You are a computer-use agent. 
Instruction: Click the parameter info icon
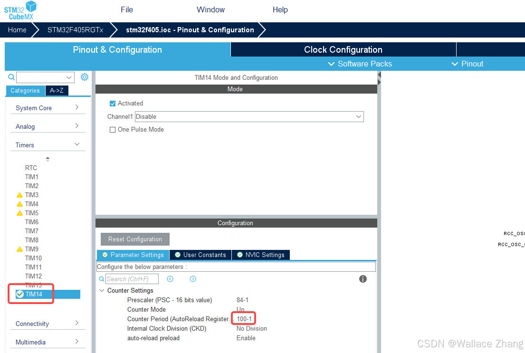pyautogui.click(x=363, y=279)
